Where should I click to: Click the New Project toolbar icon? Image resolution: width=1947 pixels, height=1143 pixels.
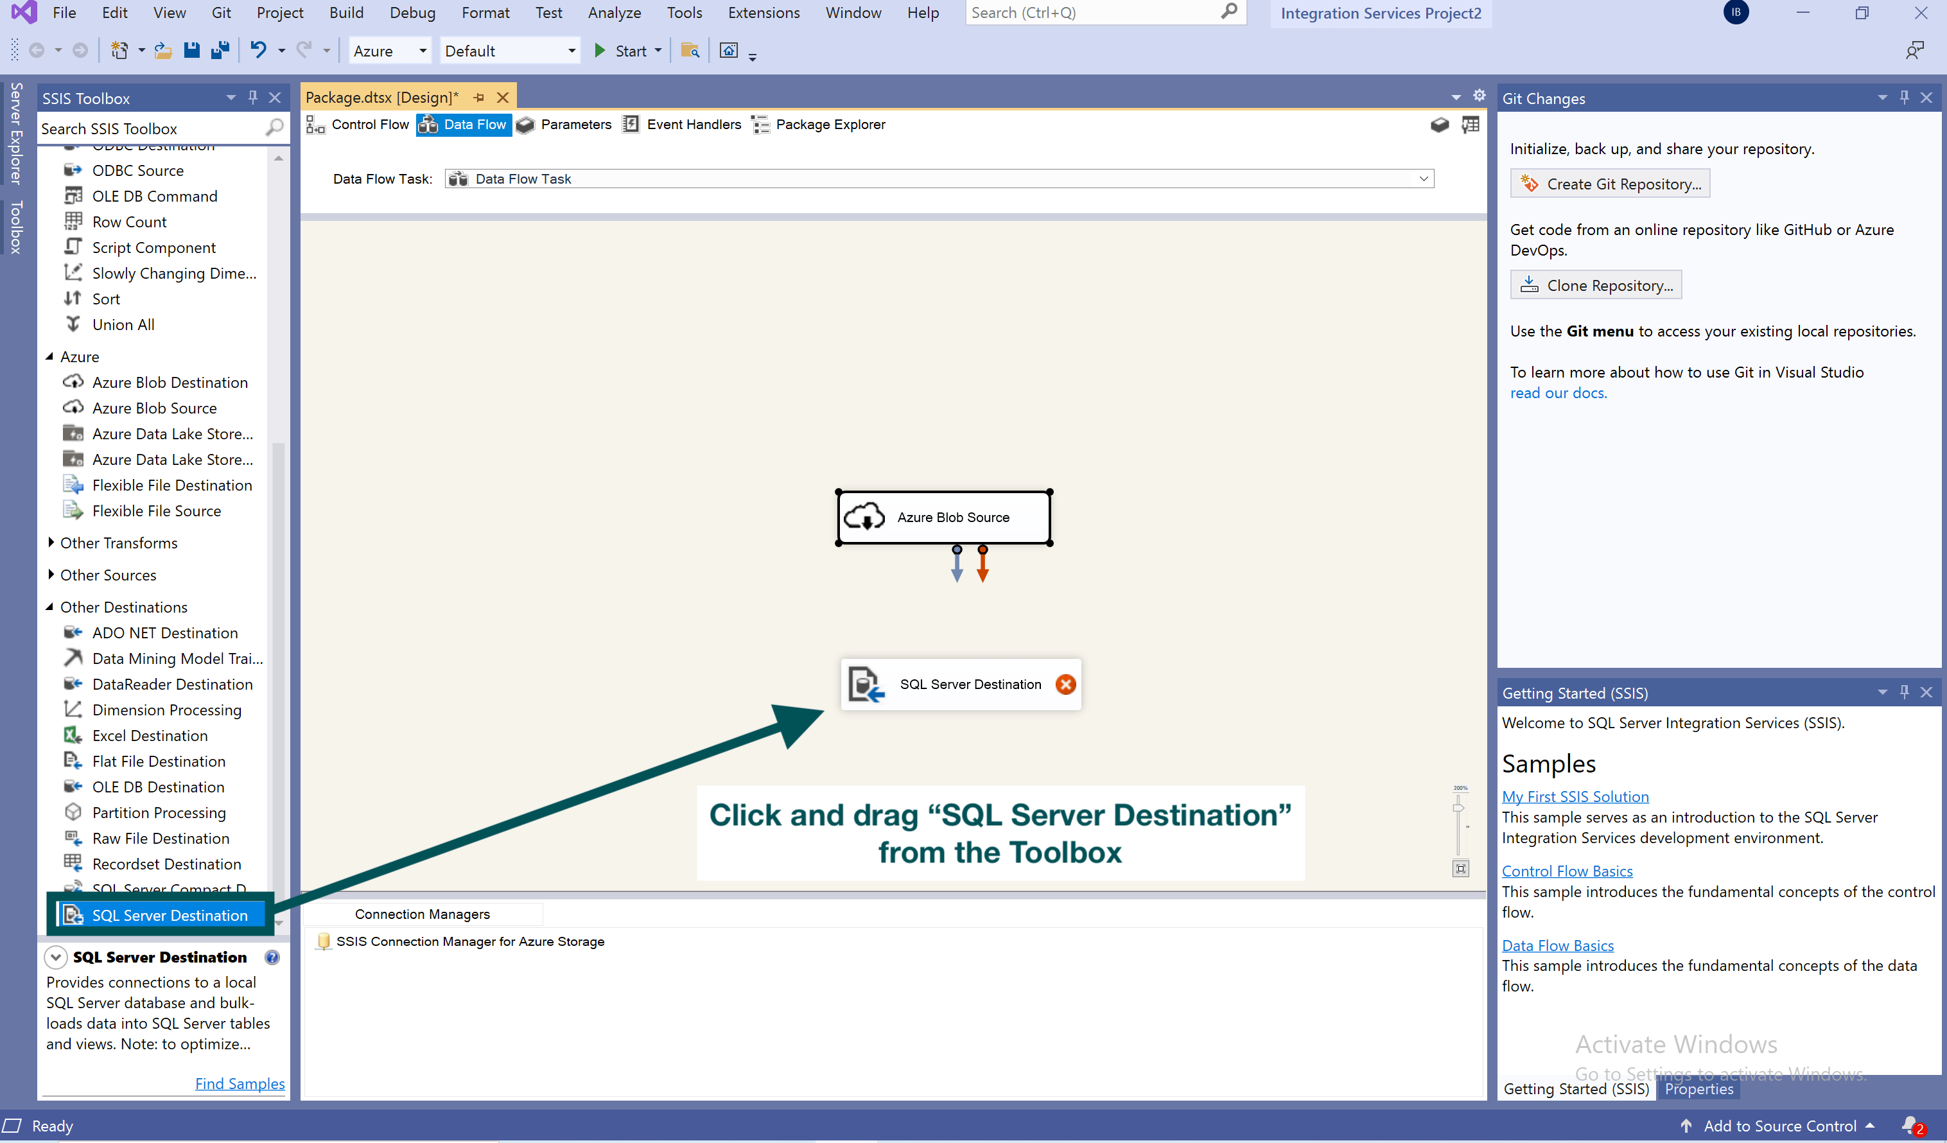119,51
